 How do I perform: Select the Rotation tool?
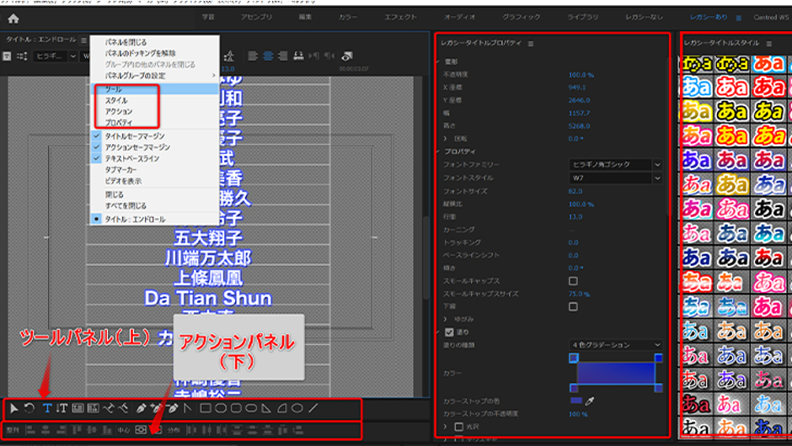tap(29, 408)
